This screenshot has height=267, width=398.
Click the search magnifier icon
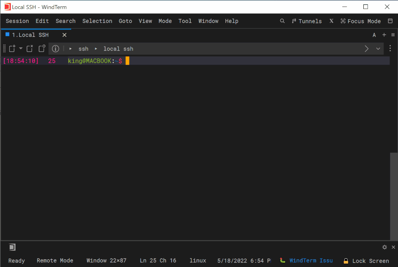pyautogui.click(x=282, y=21)
